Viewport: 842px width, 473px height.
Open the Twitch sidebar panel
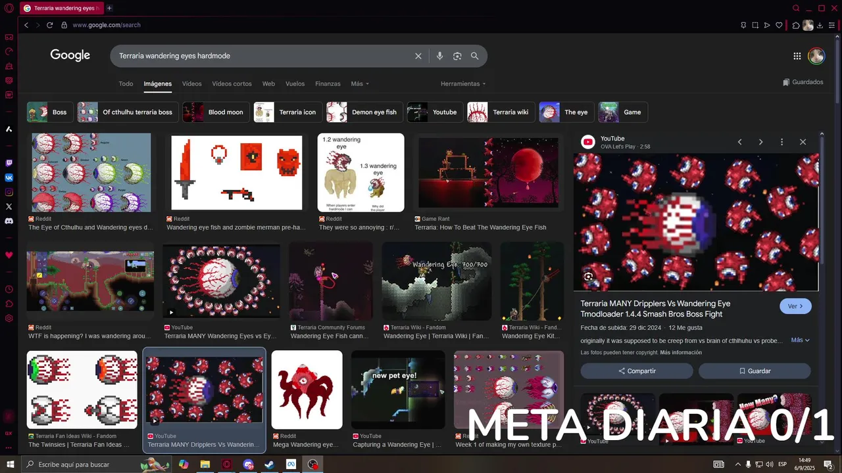pos(9,163)
